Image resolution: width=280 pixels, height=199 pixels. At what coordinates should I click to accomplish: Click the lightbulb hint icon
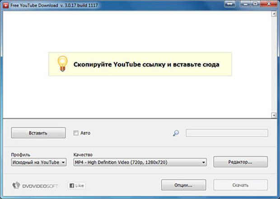pyautogui.click(x=62, y=64)
